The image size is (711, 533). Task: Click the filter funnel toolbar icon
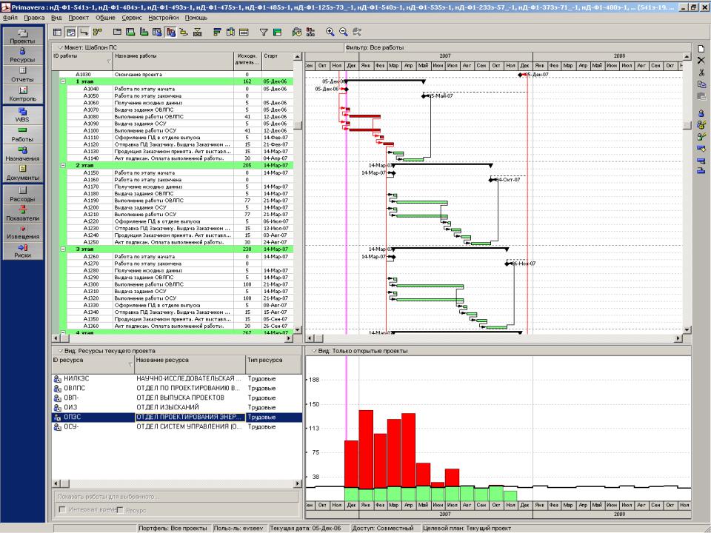pos(264,32)
